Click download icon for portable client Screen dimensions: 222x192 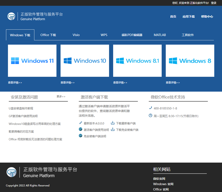click(113, 129)
